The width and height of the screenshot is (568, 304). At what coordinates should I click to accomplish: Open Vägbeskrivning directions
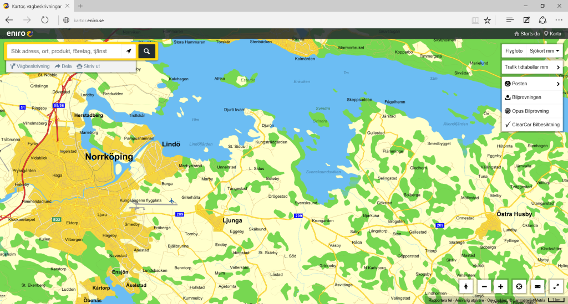tap(30, 66)
